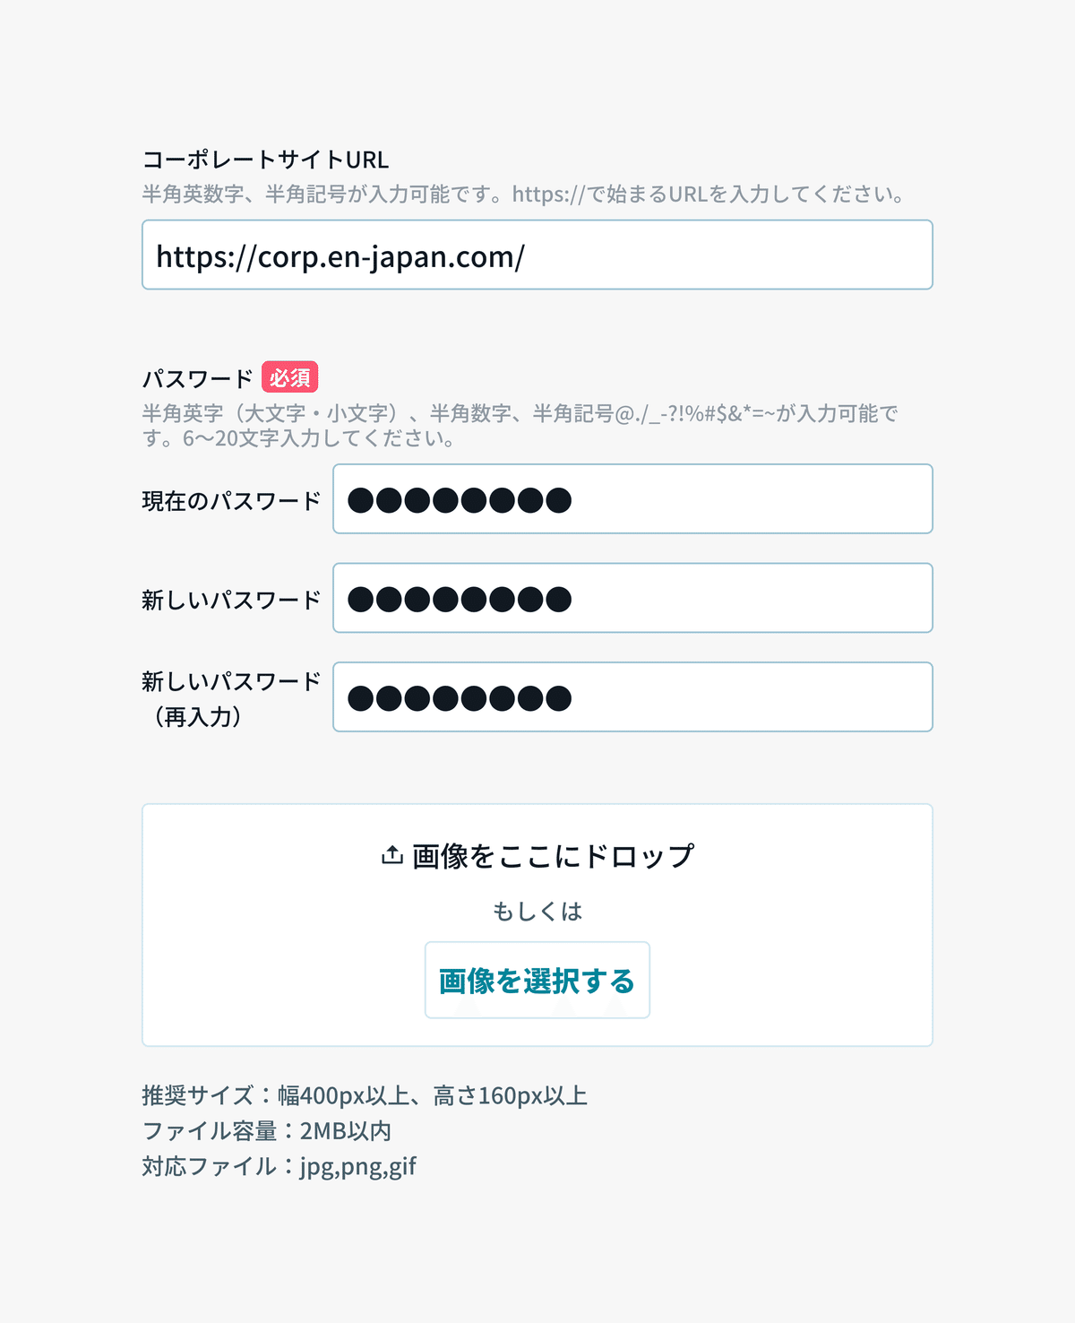Click the 推奨サイズ recommendation line
The width and height of the screenshot is (1075, 1323).
[x=365, y=1095]
